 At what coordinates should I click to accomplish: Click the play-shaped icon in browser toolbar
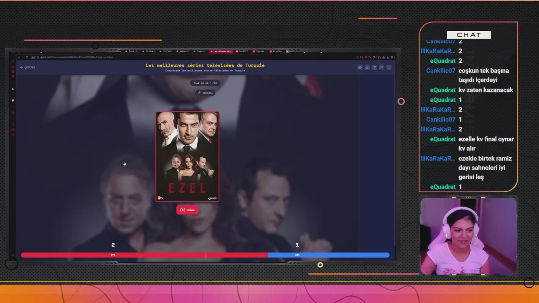(x=369, y=57)
